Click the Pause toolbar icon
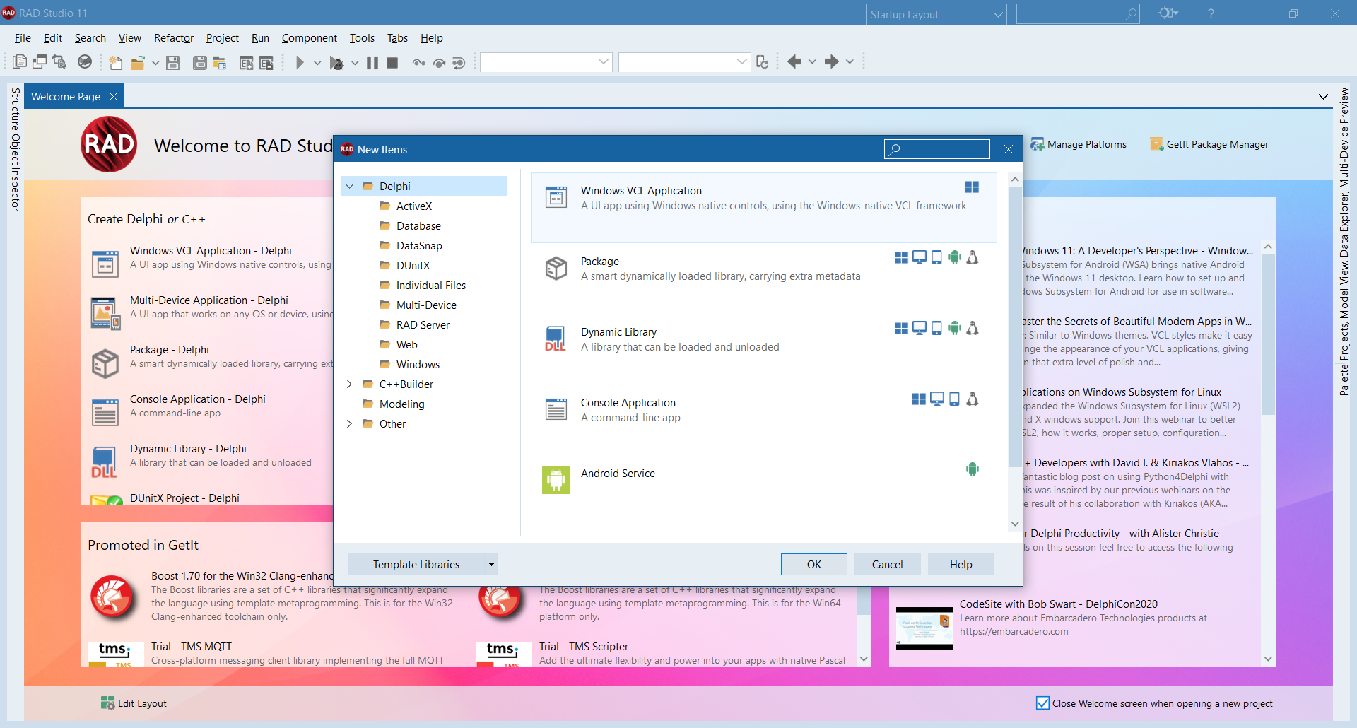Screen dimensions: 1357x728 [372, 63]
